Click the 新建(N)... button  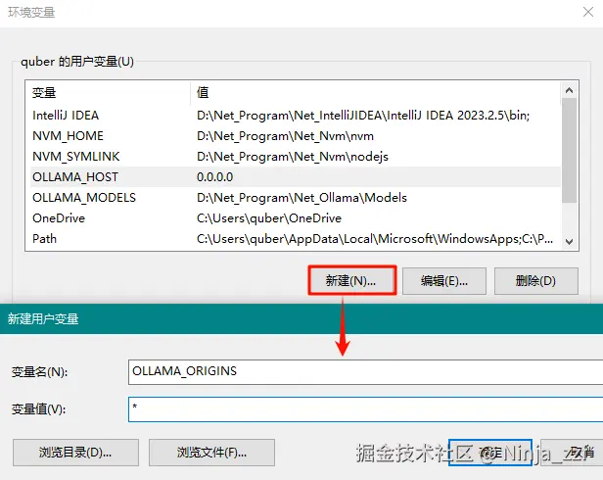pos(351,280)
